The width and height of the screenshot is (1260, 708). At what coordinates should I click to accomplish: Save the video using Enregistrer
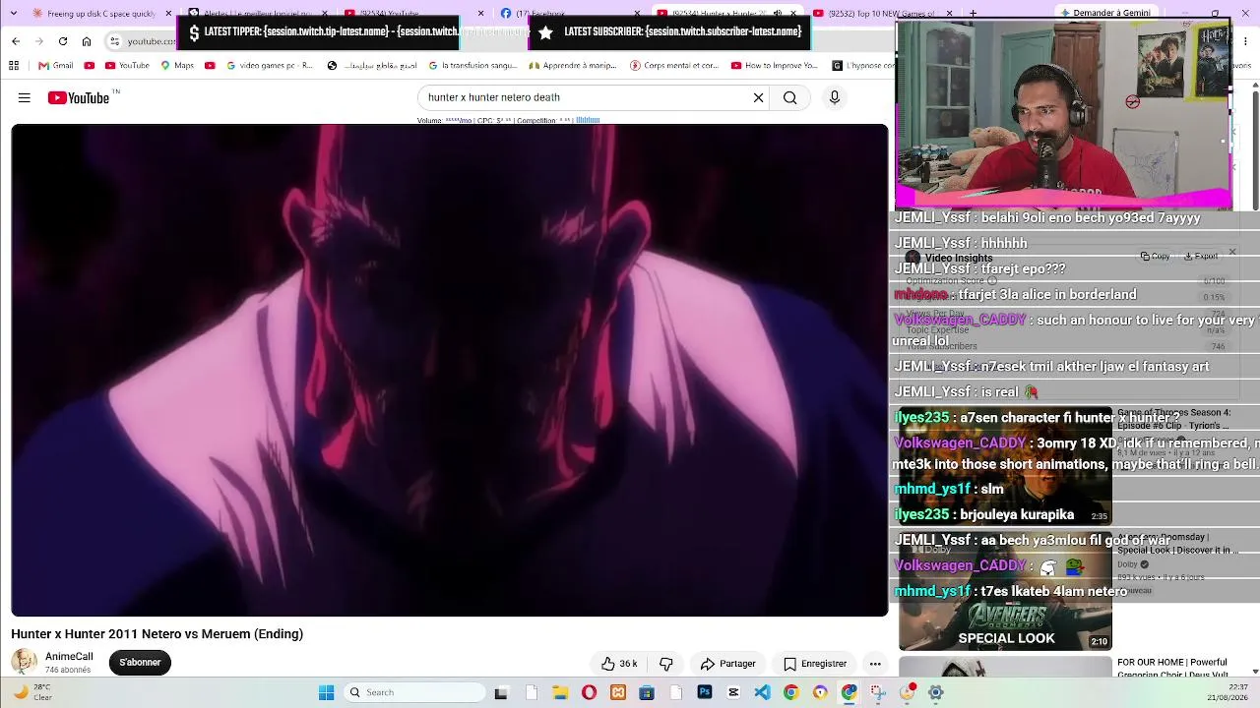point(815,664)
